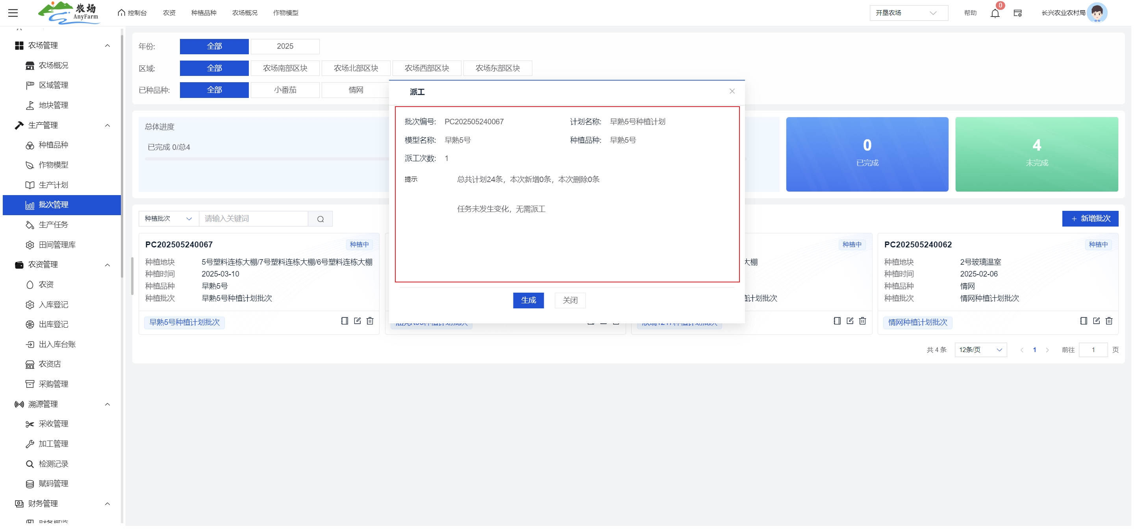Click the user avatar picture
The height and width of the screenshot is (531, 1134).
coord(1097,13)
